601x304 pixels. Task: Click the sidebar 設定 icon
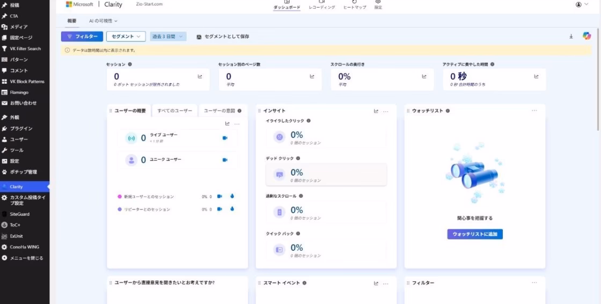coord(5,161)
